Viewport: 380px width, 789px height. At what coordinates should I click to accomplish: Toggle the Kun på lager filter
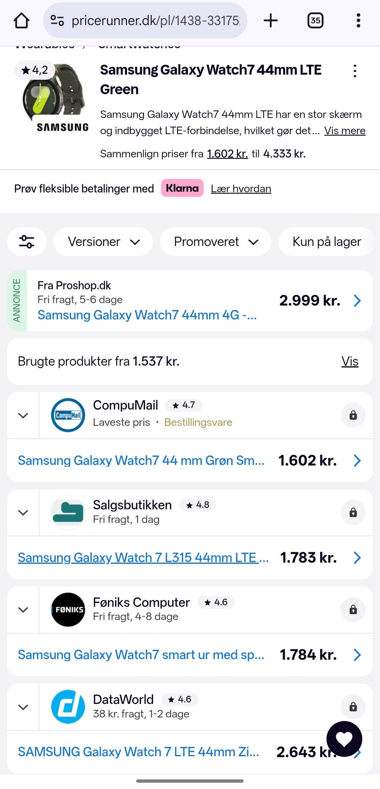(327, 241)
